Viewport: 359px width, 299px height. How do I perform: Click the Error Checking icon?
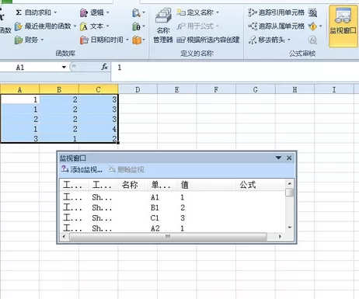[x=312, y=26]
